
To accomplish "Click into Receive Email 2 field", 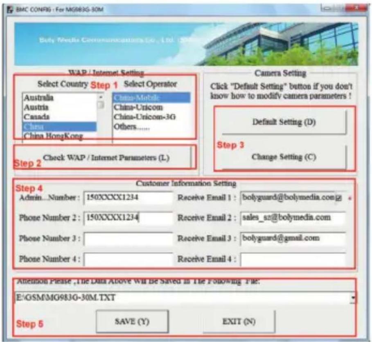I will (x=293, y=218).
